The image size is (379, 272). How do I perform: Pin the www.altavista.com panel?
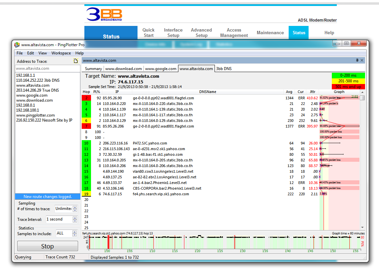click(357, 60)
